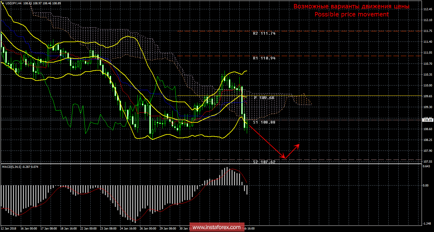Click the 112.45 price axis value
Viewport: 434px width, 232px height.
[427, 9]
